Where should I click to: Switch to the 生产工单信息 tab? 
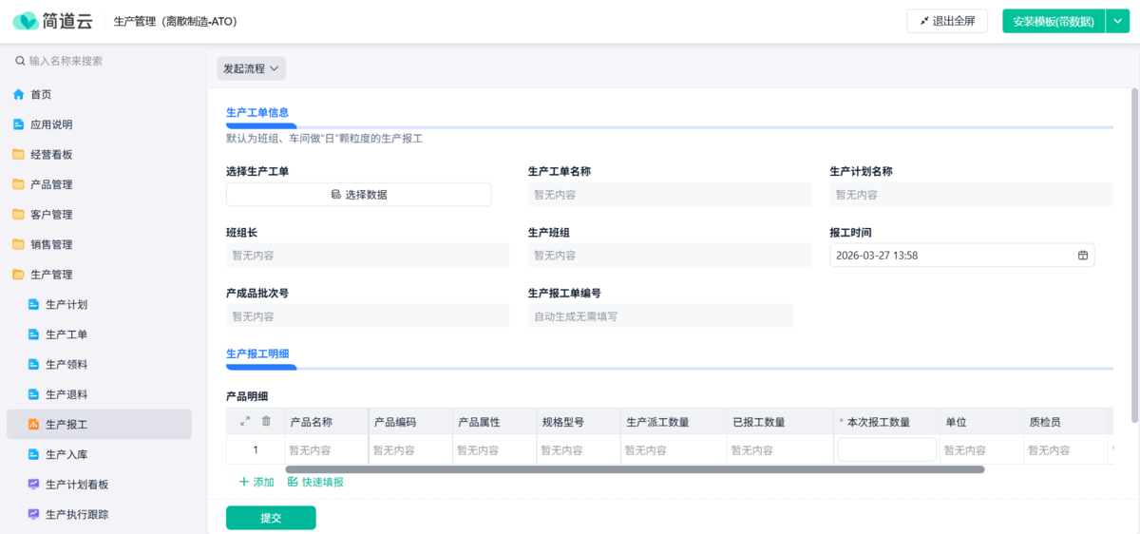click(257, 112)
